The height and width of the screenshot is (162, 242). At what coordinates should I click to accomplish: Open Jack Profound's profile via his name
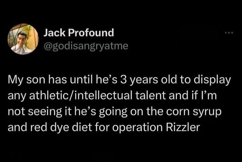[78, 33]
